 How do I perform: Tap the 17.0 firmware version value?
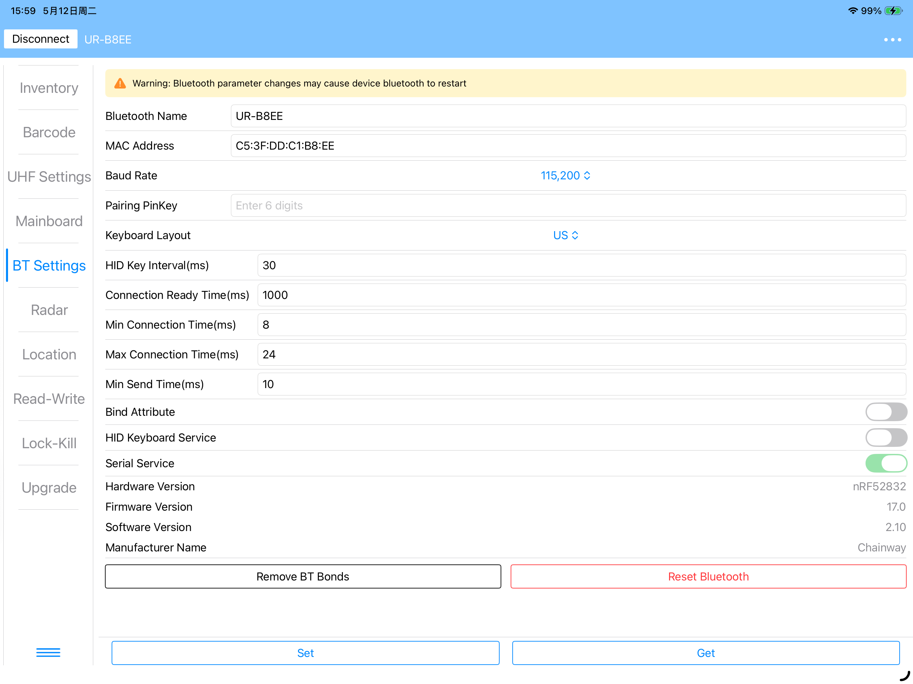point(896,507)
